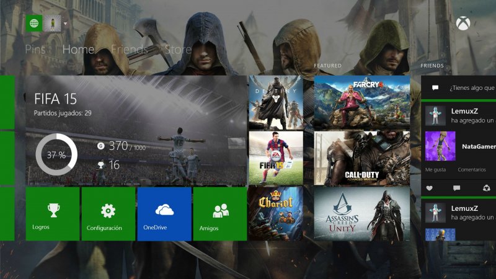
Task: Open second LemuxZ activity avatar
Action: (436, 213)
